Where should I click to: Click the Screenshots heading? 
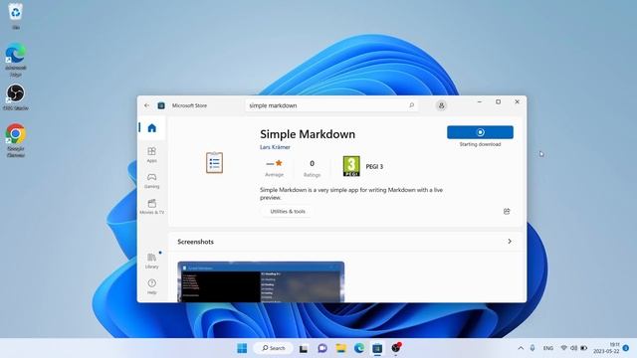(x=195, y=242)
